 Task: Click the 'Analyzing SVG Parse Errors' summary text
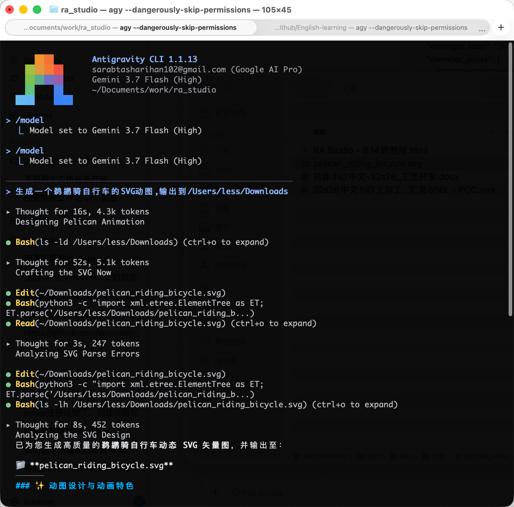(x=77, y=354)
